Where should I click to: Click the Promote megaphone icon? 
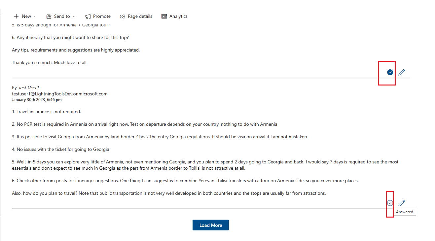pos(88,17)
